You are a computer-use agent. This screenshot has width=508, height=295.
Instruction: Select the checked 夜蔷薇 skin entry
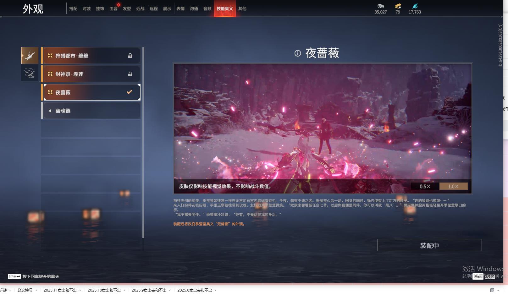[x=91, y=92]
